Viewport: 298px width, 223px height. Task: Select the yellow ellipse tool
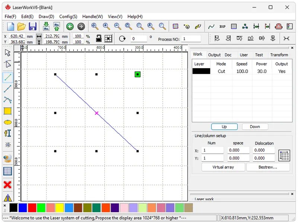tap(7, 122)
